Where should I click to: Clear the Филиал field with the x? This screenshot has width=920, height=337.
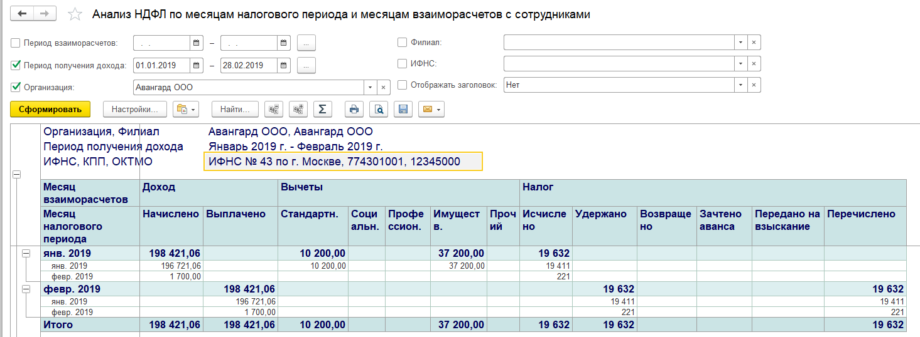(x=754, y=43)
